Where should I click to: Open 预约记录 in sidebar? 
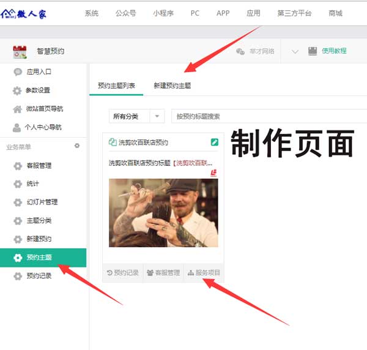coord(39,276)
